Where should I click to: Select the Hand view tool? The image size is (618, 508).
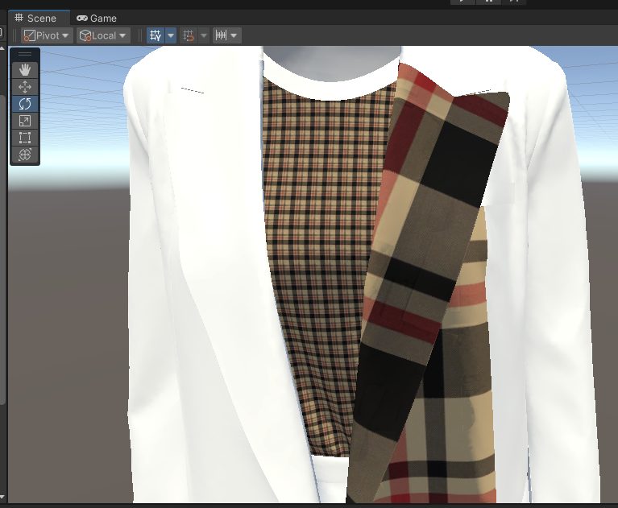[x=25, y=70]
